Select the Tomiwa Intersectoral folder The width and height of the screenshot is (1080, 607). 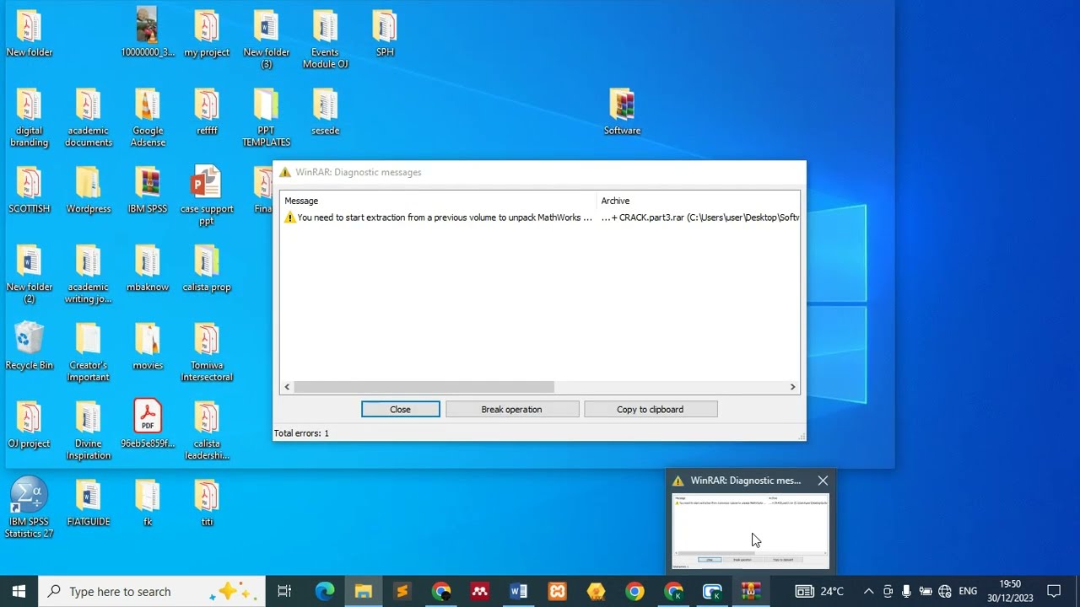[x=207, y=352]
